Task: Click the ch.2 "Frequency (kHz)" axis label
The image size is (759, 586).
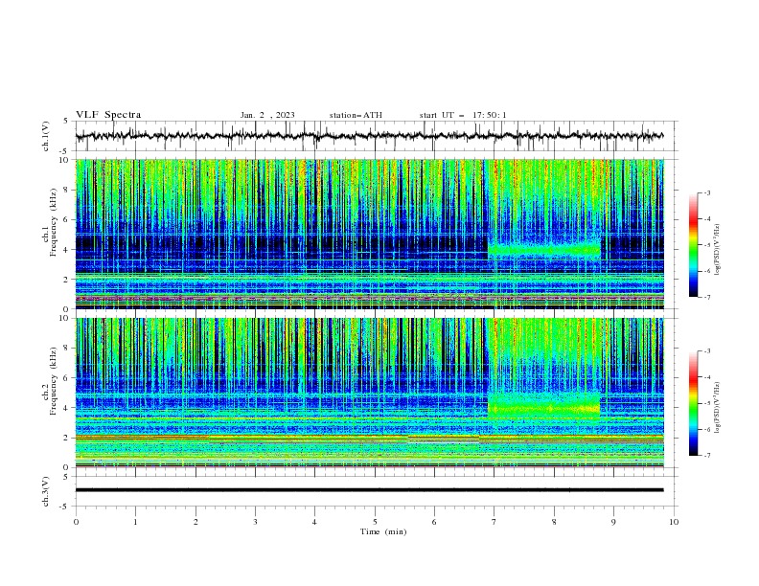Action: coord(53,381)
